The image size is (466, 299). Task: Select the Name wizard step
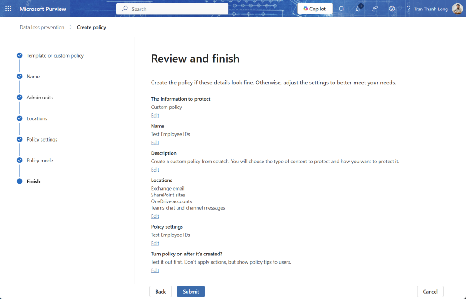(x=33, y=77)
